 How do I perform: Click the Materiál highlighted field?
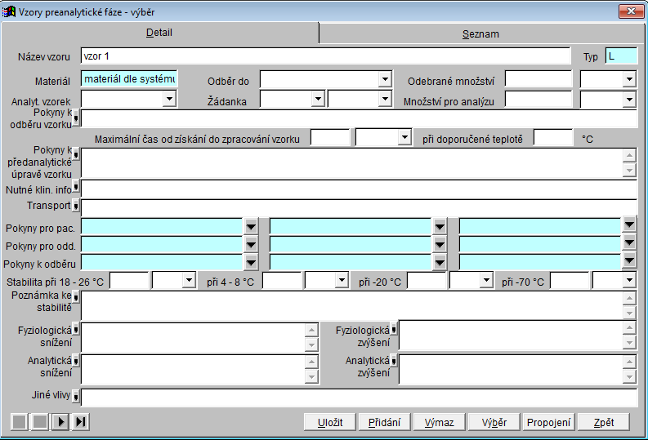[x=129, y=79]
